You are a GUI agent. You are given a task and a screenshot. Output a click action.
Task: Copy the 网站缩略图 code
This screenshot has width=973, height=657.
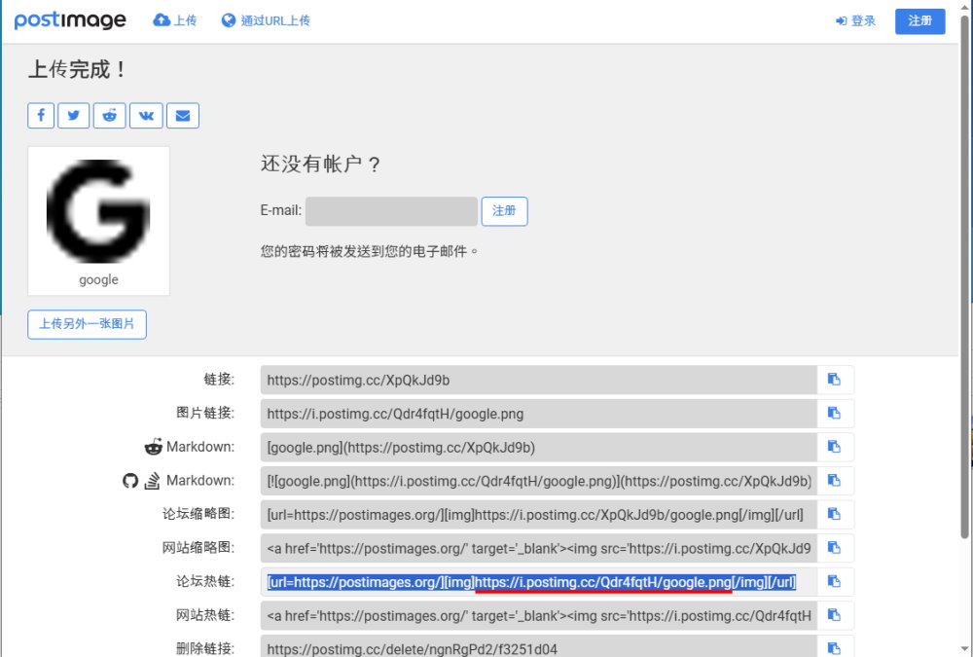(835, 548)
